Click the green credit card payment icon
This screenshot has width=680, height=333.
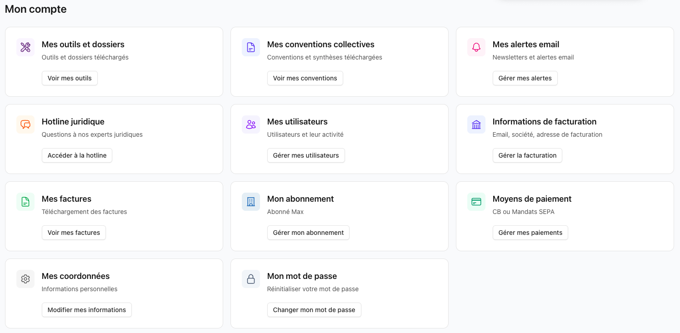coord(476,202)
